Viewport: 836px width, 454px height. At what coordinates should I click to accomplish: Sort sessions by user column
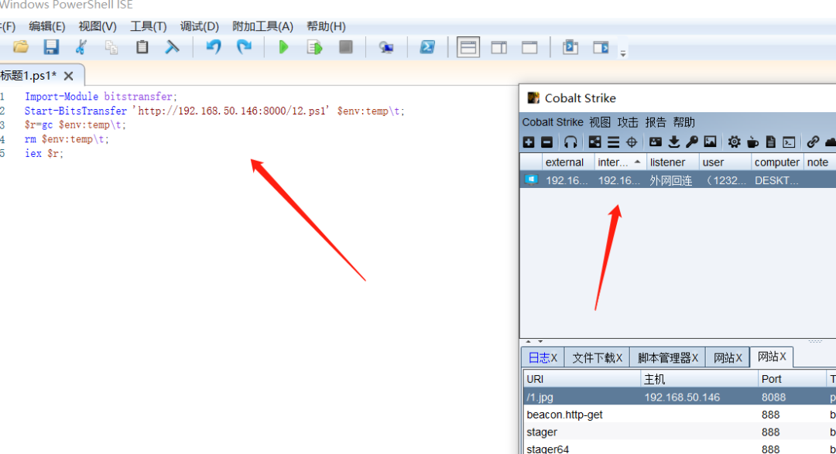(725, 162)
